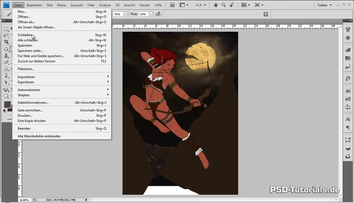Toggle the brush panel icon in options bar
The width and height of the screenshot is (354, 203).
[x=266, y=14]
